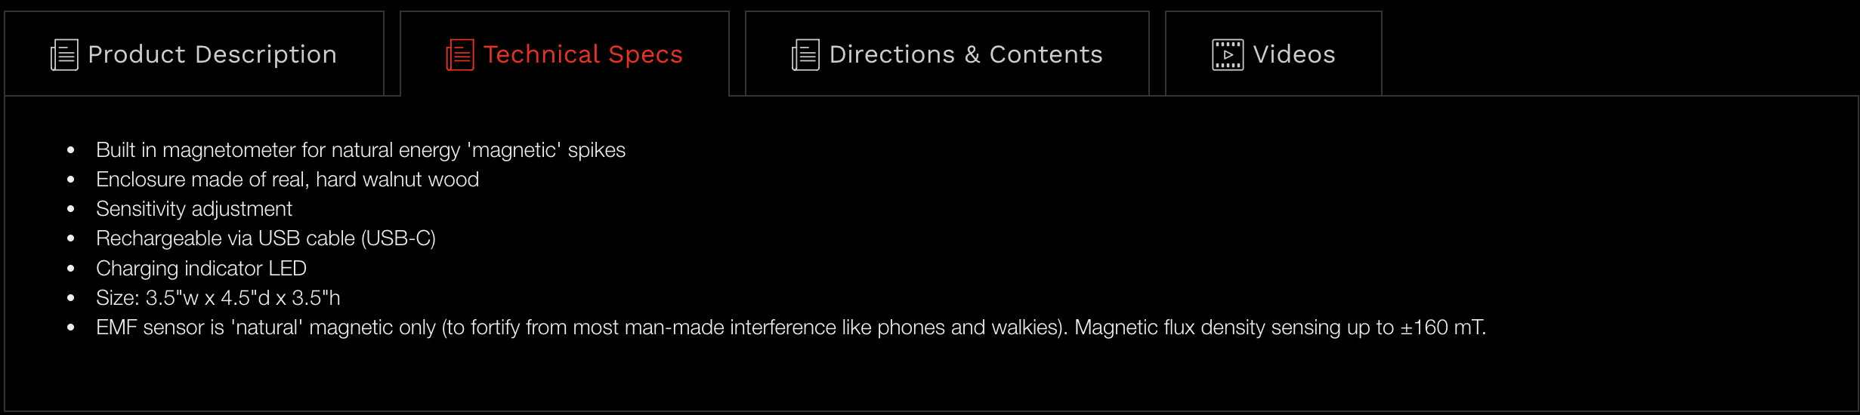This screenshot has width=1860, height=415.
Task: Click the 'Enclosure made of real, hard walnut wood' line
Action: (287, 180)
